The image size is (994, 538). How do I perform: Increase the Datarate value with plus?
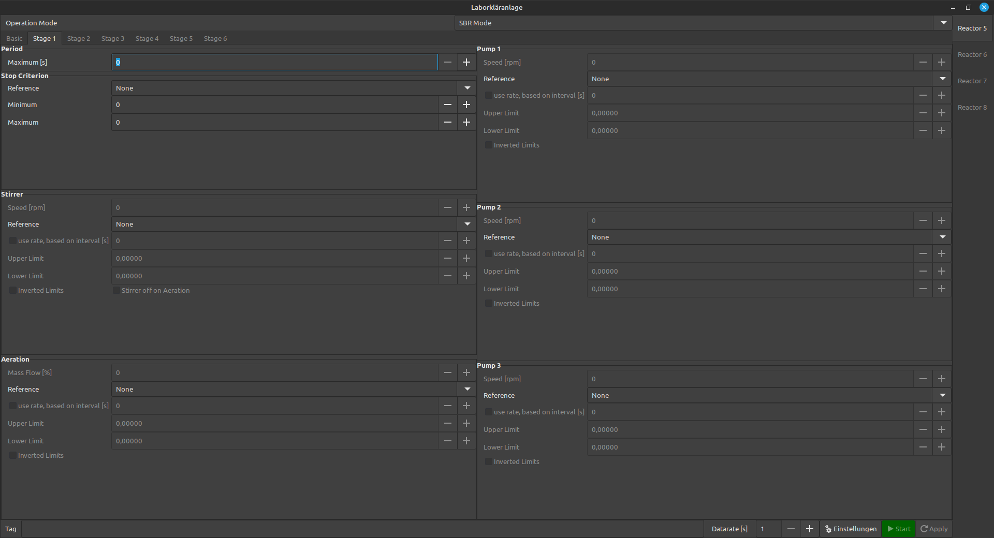(x=809, y=529)
